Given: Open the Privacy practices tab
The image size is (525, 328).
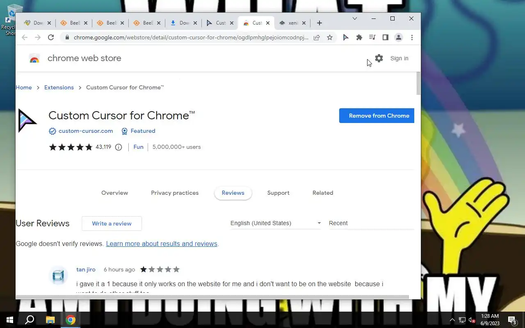Looking at the screenshot, I should coord(175,193).
